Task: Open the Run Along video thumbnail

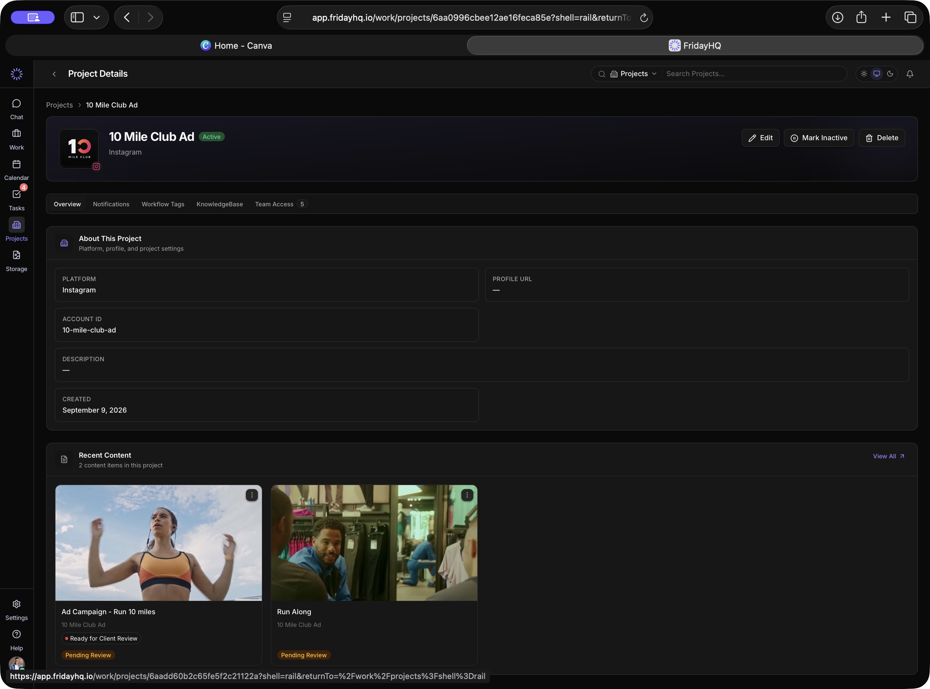Action: 374,542
